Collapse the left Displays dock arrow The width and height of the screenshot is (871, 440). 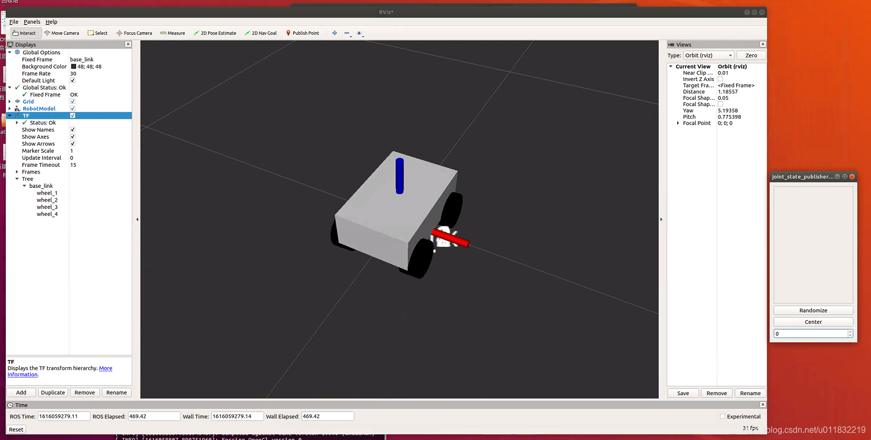137,219
